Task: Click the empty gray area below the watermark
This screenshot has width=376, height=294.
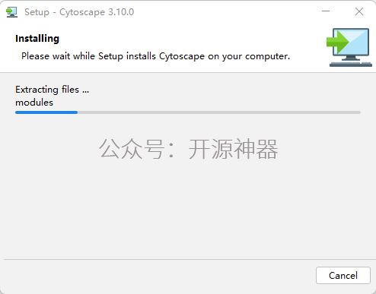Action: 188,210
